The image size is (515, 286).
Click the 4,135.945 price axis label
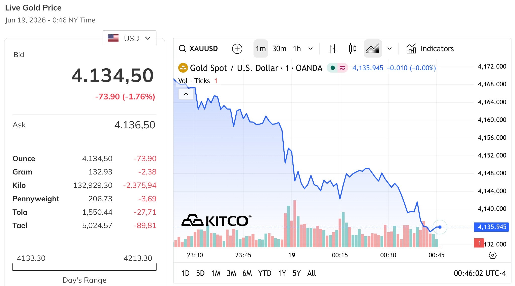[x=491, y=227]
